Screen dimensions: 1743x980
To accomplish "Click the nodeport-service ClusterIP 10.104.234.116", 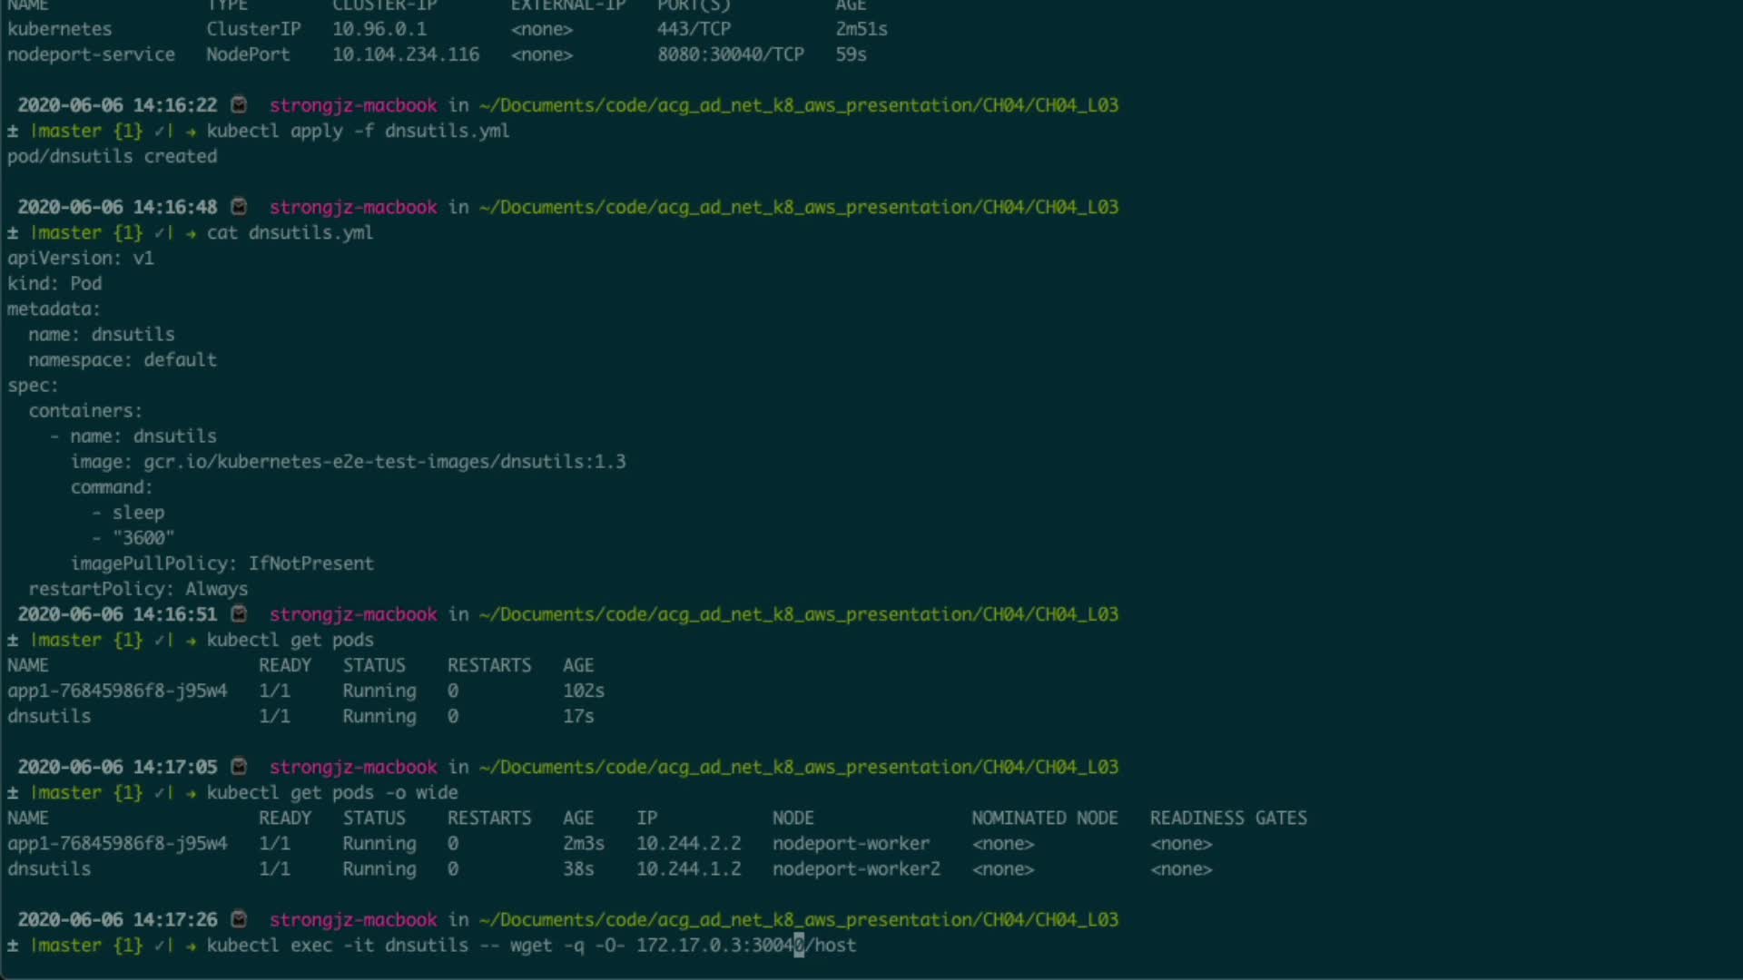I will [405, 54].
